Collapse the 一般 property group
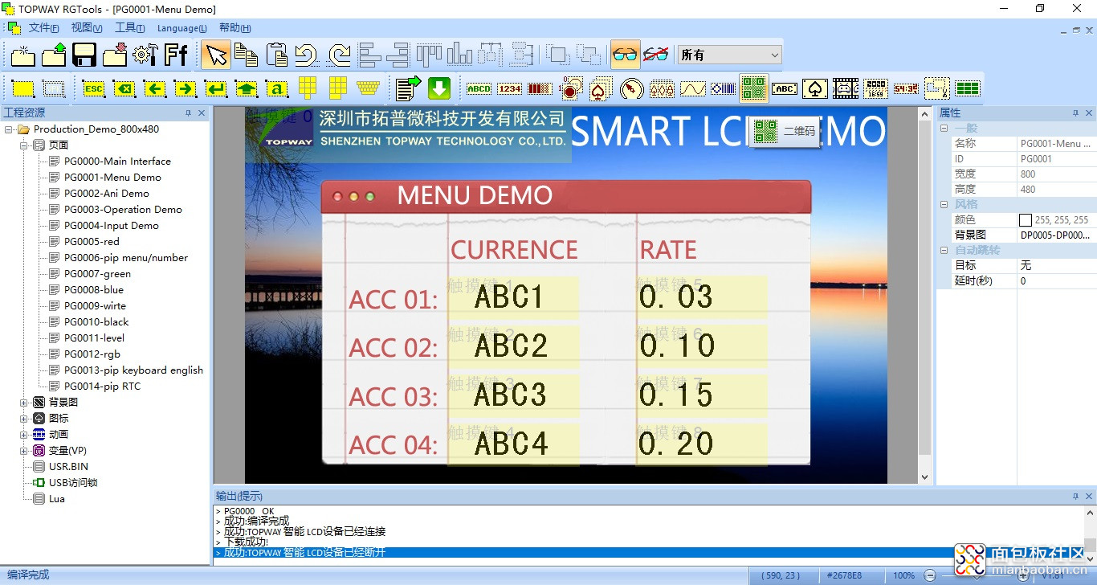This screenshot has height=585, width=1097. (x=944, y=129)
